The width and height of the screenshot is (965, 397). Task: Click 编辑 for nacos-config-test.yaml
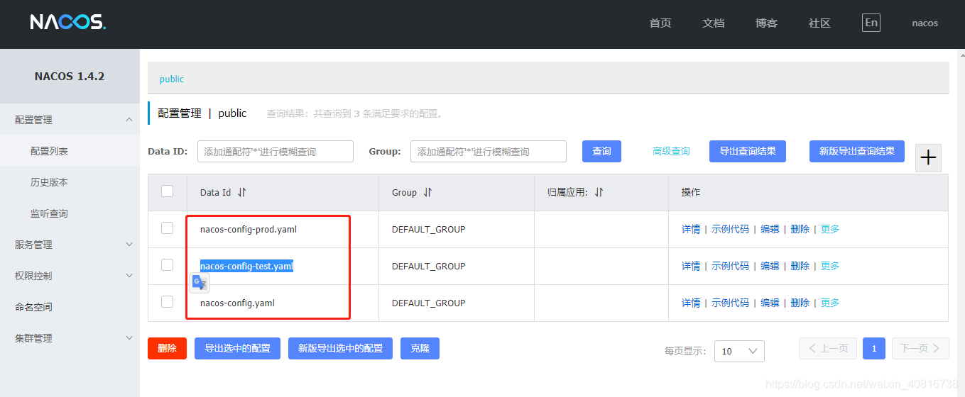(770, 266)
